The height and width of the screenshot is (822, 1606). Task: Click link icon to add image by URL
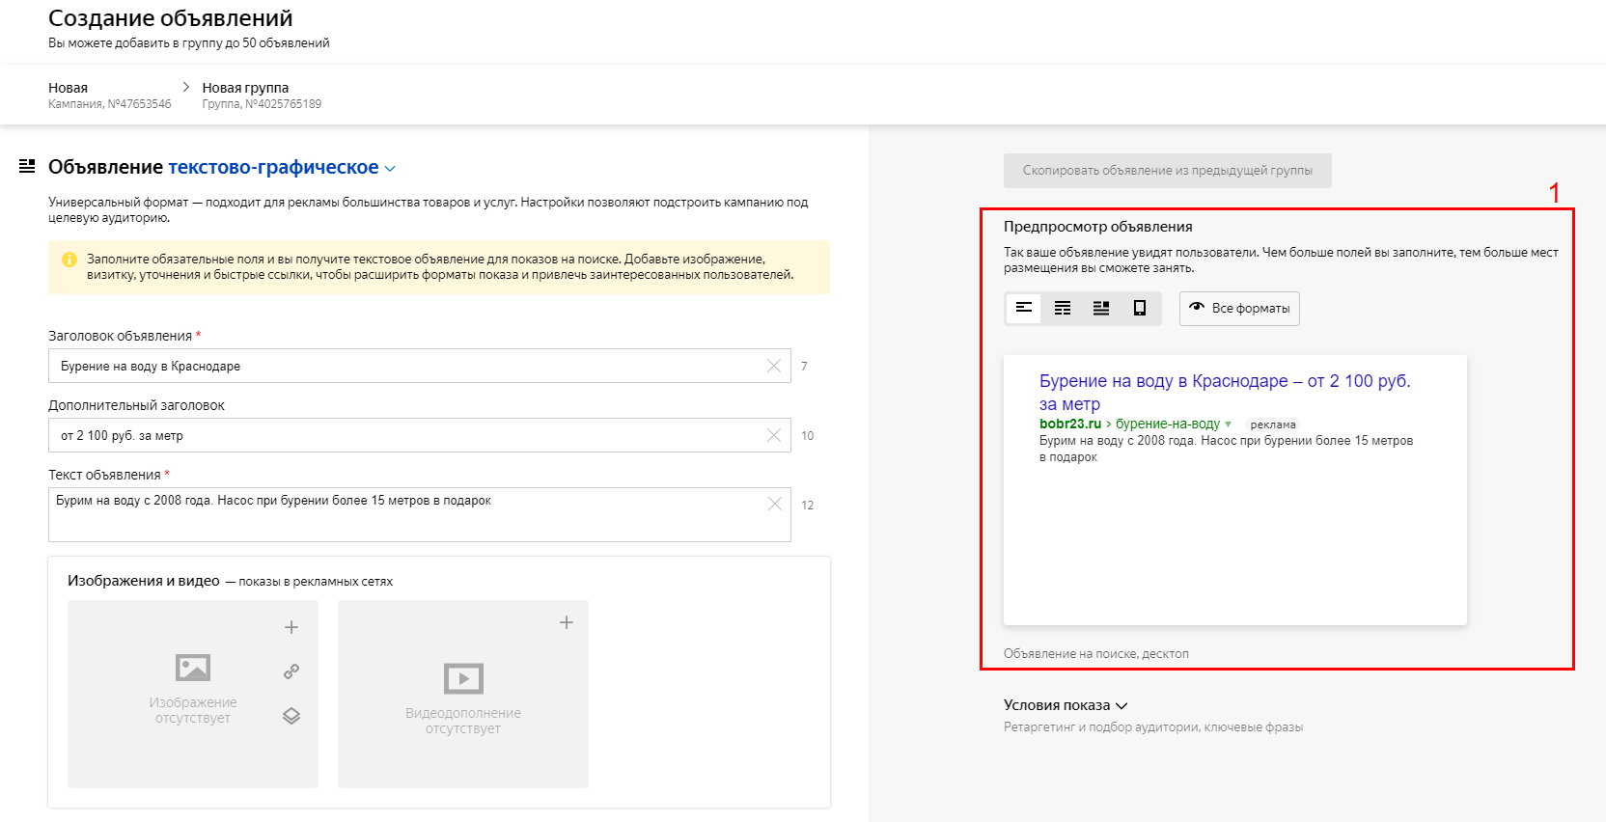point(291,671)
